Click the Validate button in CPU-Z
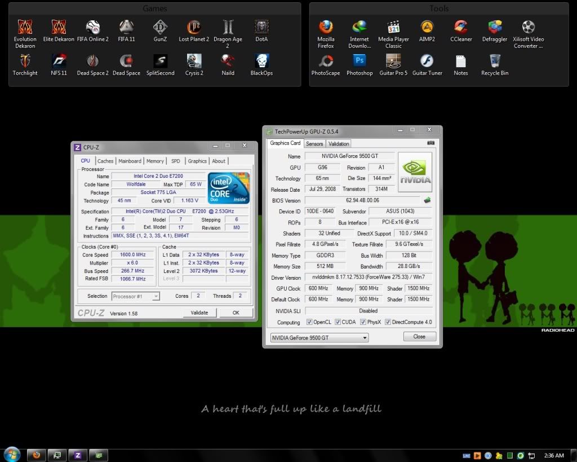The height and width of the screenshot is (462, 577). tap(199, 313)
